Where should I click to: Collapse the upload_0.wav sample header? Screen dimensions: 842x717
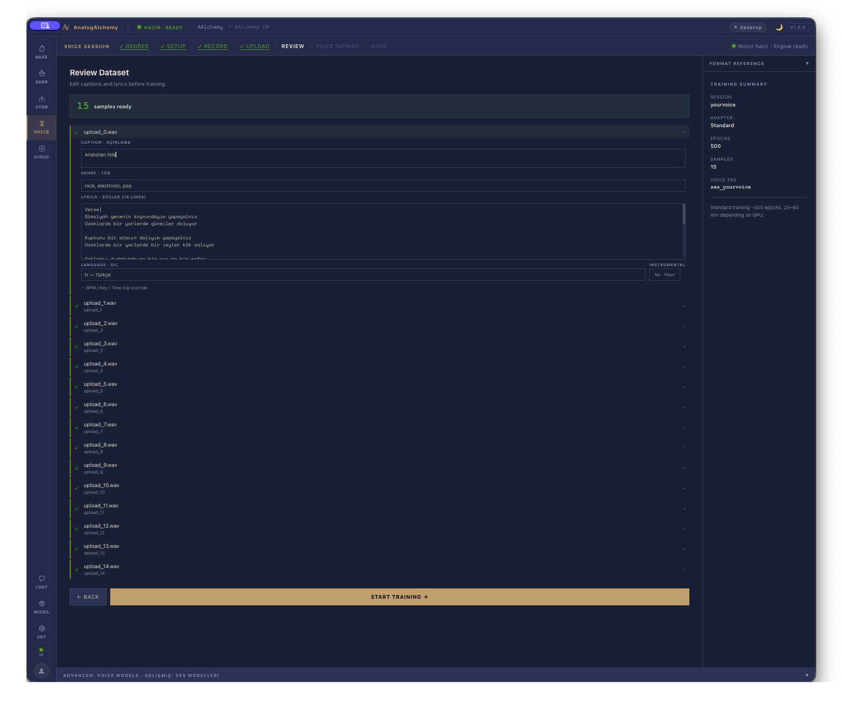(379, 132)
